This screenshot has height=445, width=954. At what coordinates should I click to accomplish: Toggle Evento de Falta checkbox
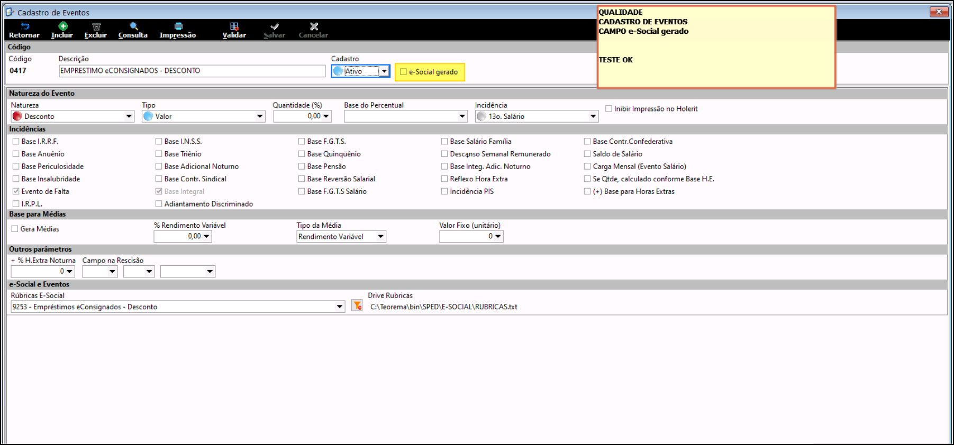pyautogui.click(x=16, y=191)
